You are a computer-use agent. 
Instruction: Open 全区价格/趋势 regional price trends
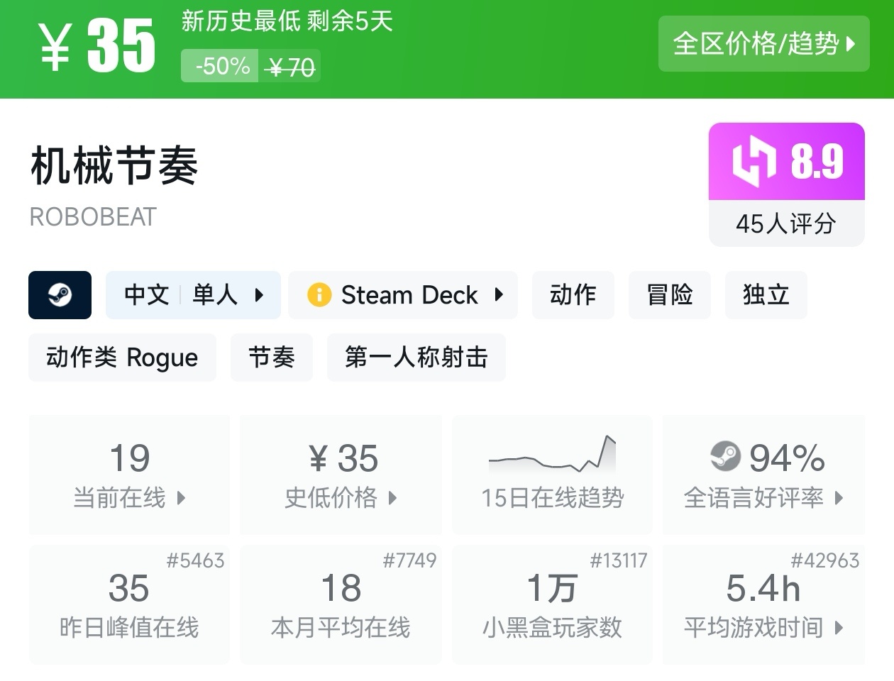point(763,44)
